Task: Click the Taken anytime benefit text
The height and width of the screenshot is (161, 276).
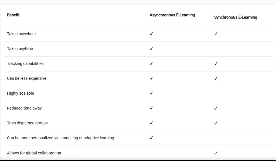Action: [20, 49]
